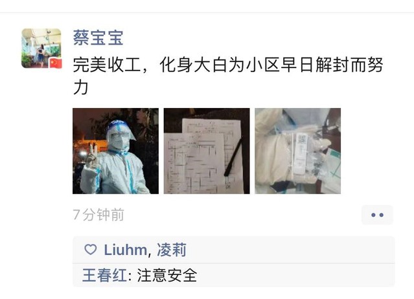Open the paper forms photo

(207, 151)
